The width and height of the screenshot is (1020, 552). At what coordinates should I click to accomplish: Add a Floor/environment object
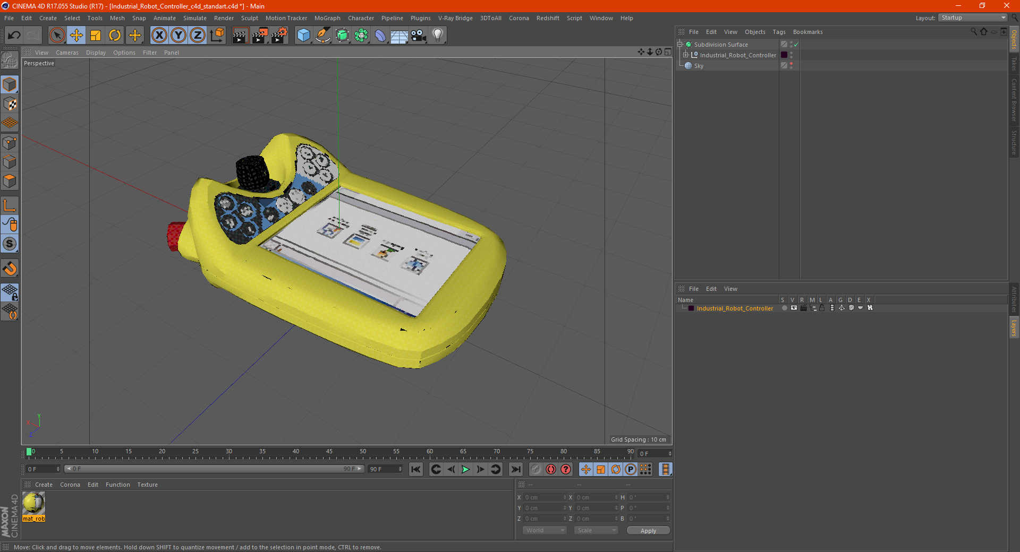[x=399, y=36]
